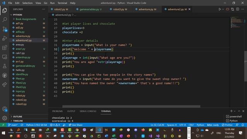Switch to the Debug Console tab
The image size is (247, 139).
[x=88, y=111]
